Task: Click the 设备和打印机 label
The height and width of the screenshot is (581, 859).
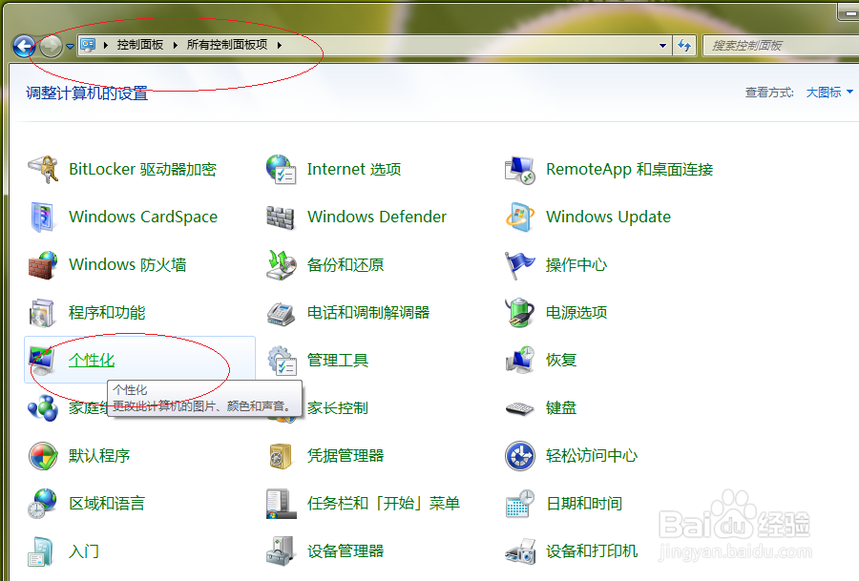Action: 592,550
